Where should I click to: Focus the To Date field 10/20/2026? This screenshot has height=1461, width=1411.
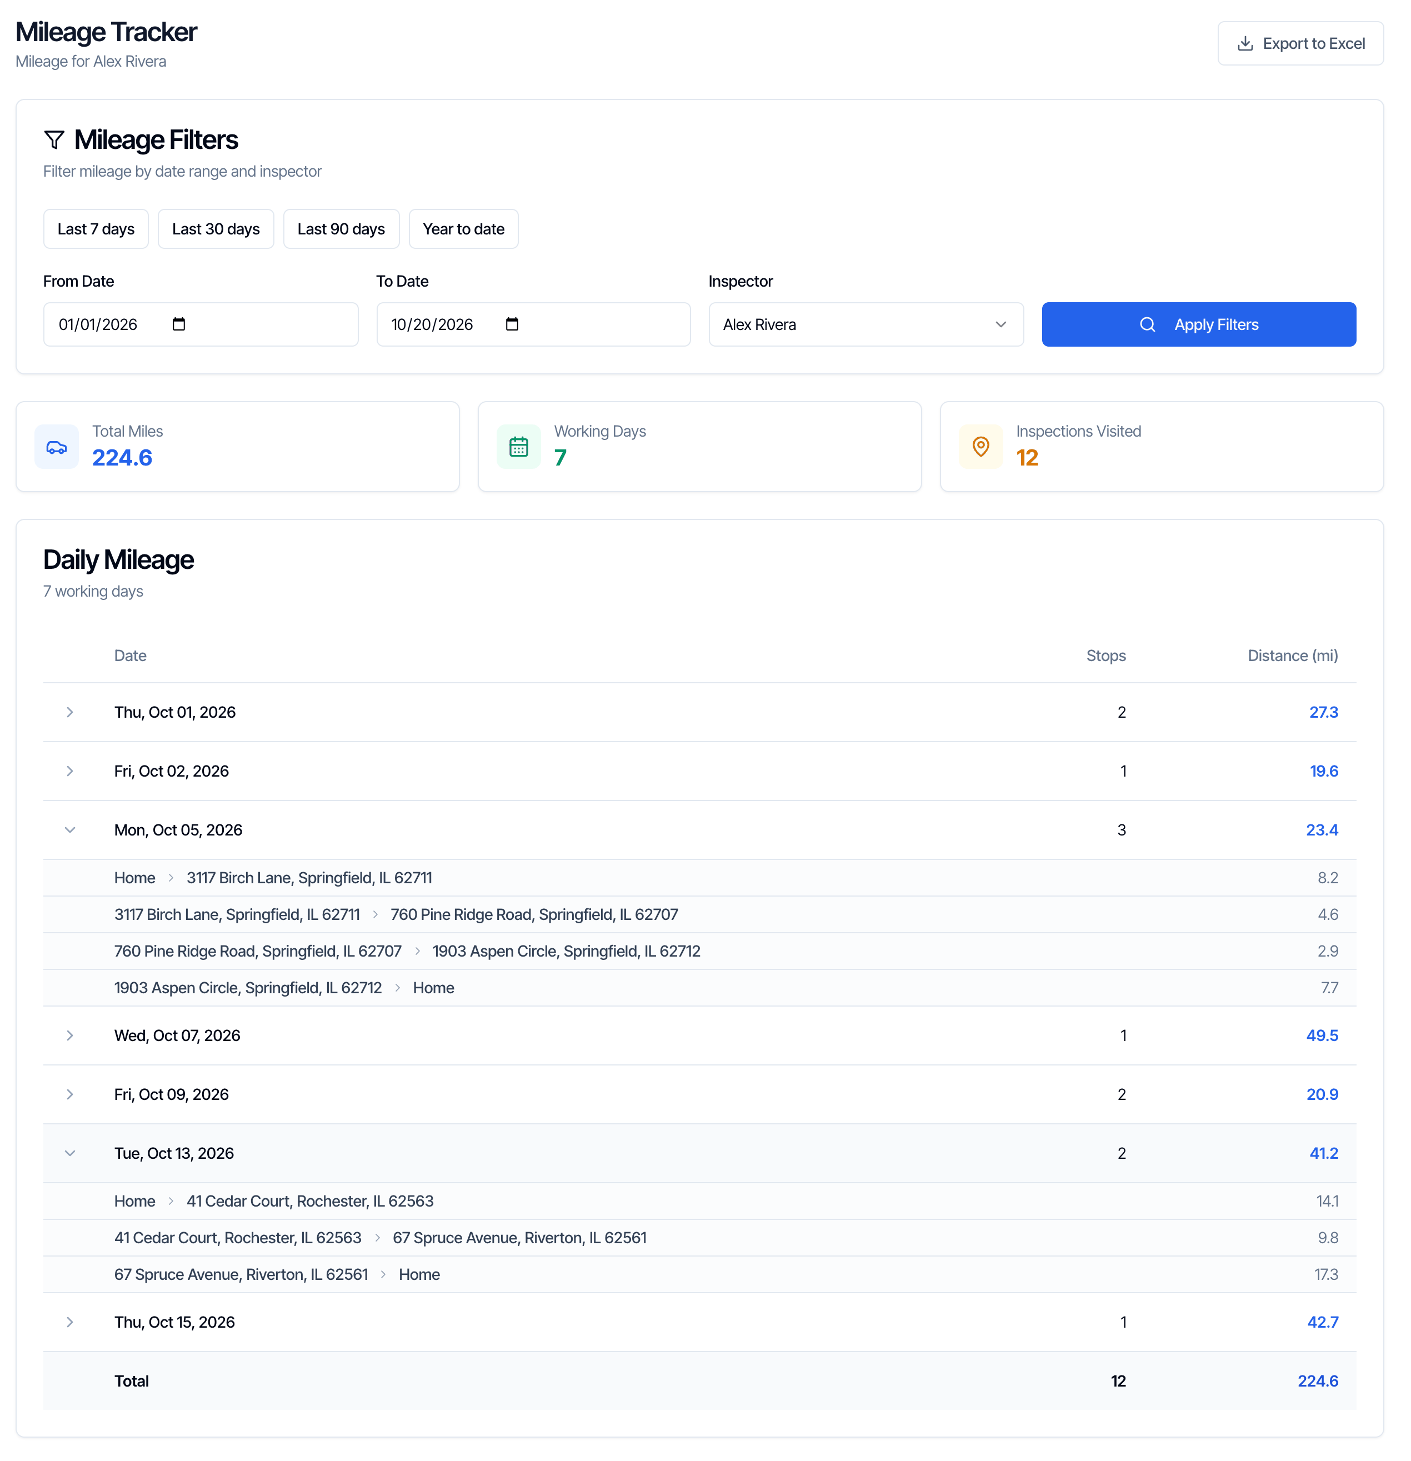click(x=533, y=324)
